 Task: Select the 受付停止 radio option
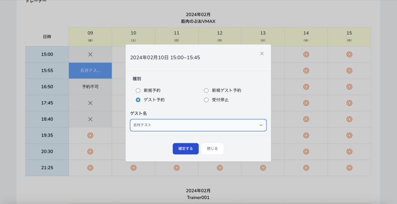[x=206, y=100]
